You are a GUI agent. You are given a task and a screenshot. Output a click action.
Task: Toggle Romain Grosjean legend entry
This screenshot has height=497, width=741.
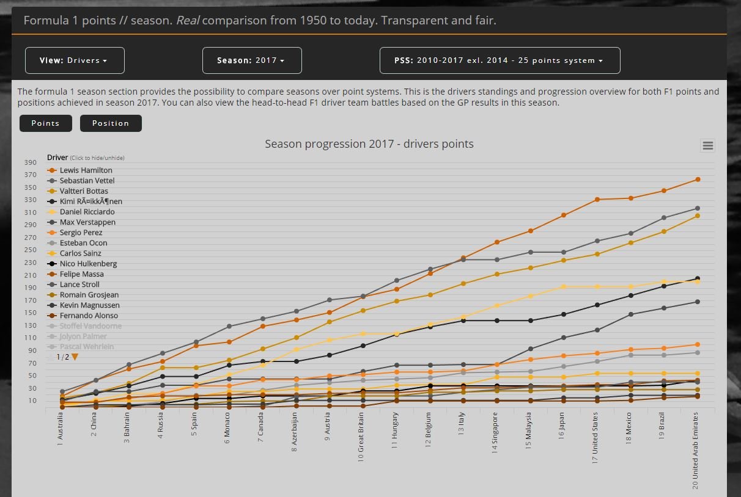click(84, 295)
